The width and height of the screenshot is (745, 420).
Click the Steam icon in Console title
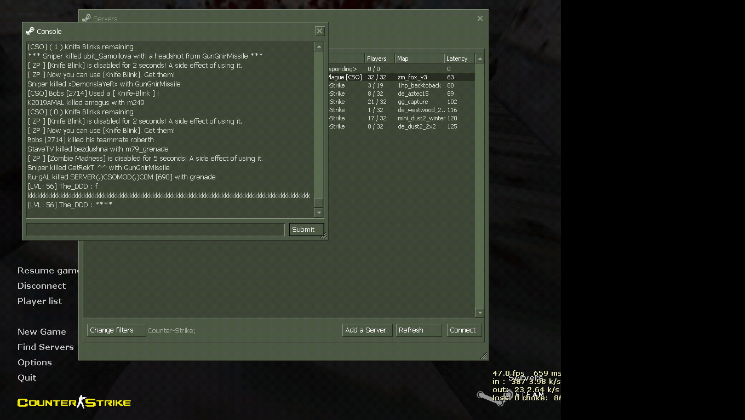30,31
